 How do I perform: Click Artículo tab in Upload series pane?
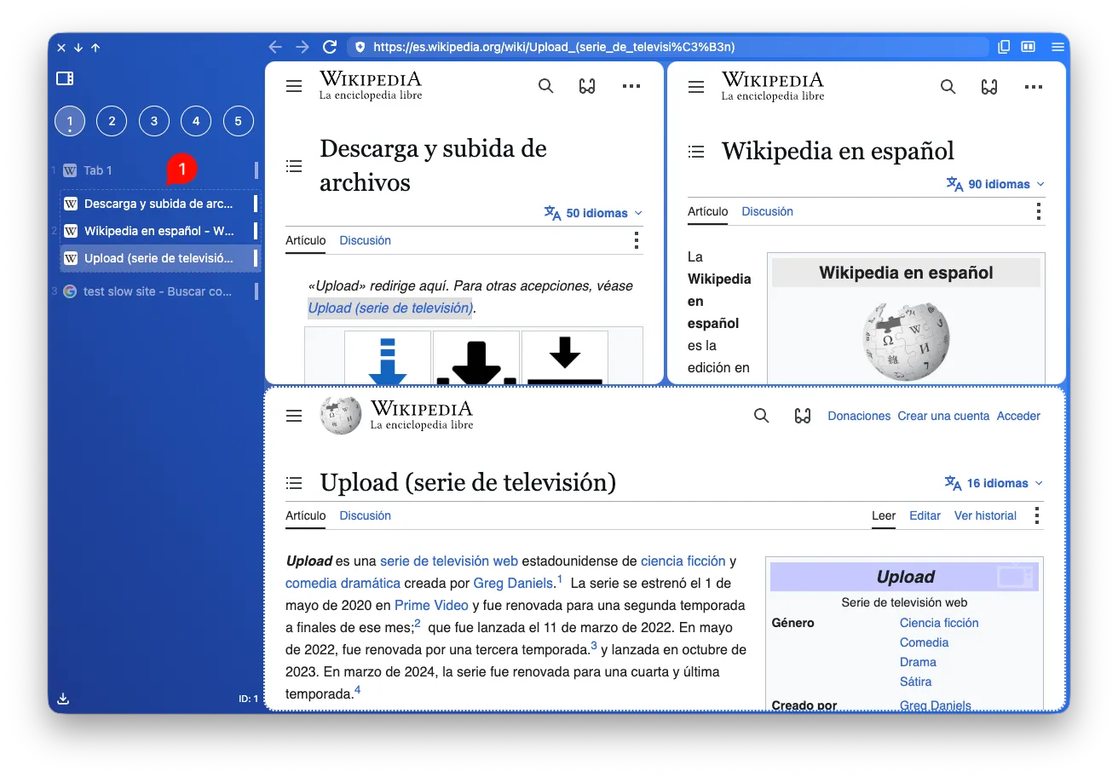point(306,515)
